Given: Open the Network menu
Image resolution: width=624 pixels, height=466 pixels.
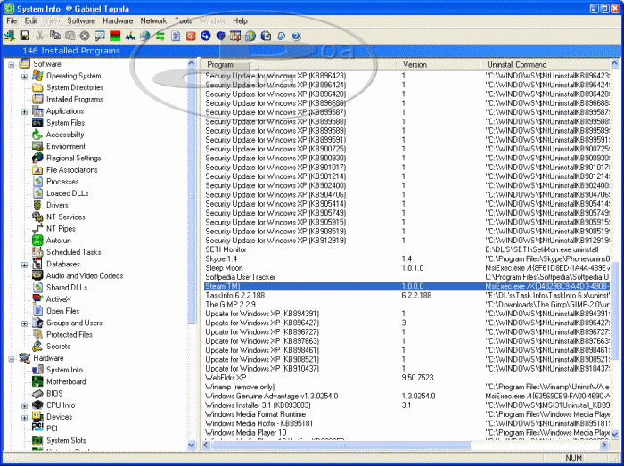Looking at the screenshot, I should click(x=153, y=20).
